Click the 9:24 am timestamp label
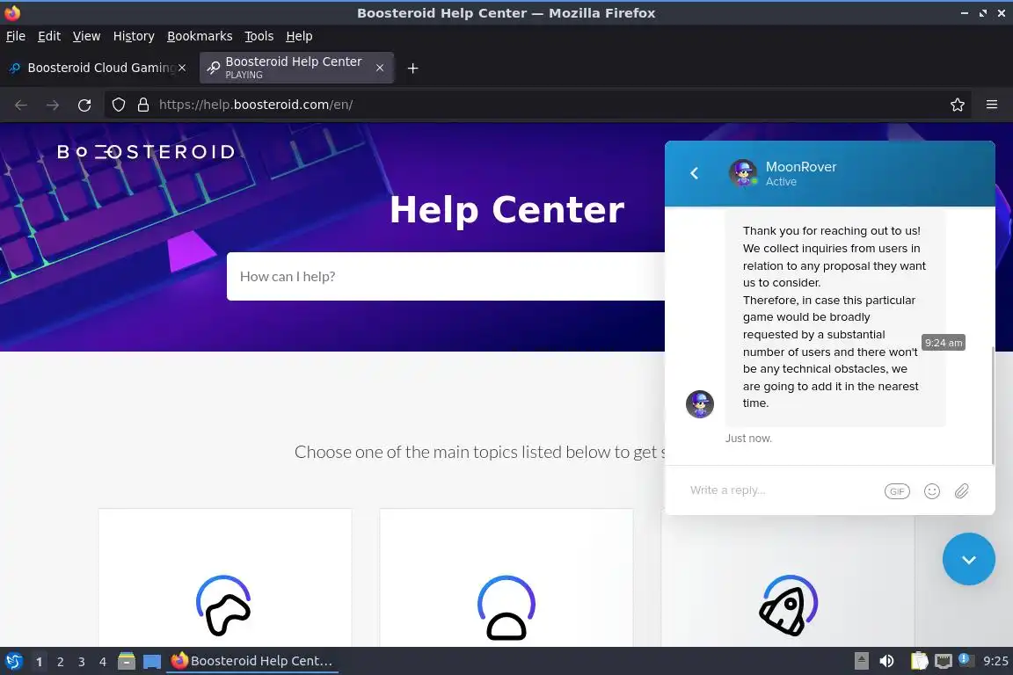 [944, 343]
